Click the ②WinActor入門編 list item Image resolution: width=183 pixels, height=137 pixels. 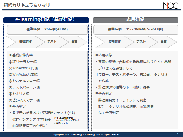pyautogui.click(x=23, y=68)
